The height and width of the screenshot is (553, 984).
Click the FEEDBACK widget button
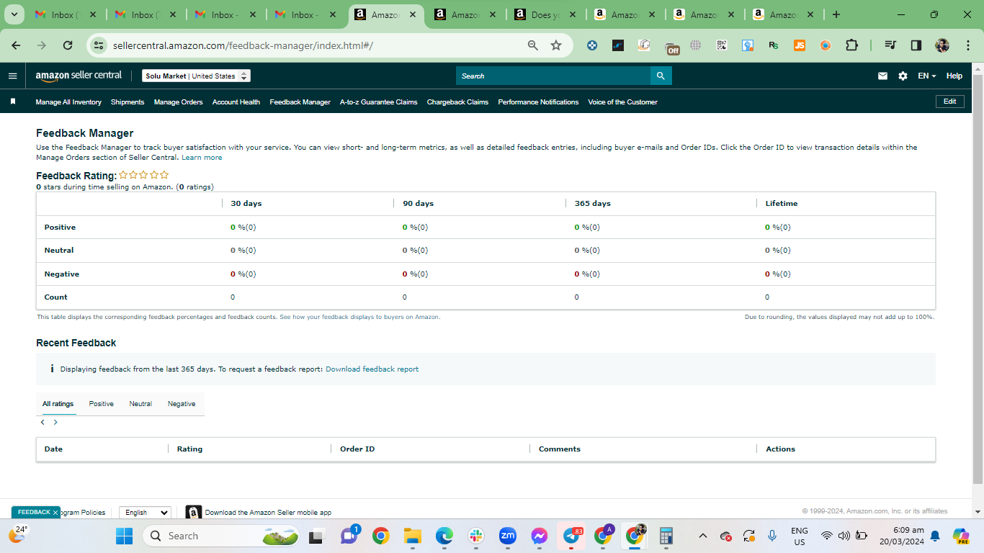(x=34, y=513)
